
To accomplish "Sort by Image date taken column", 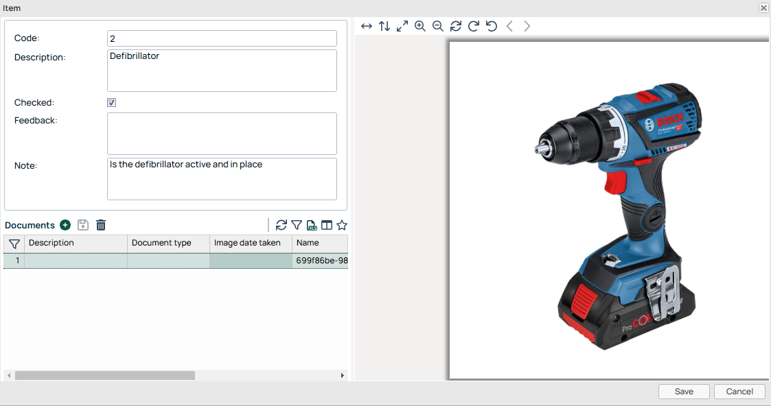I will click(251, 243).
